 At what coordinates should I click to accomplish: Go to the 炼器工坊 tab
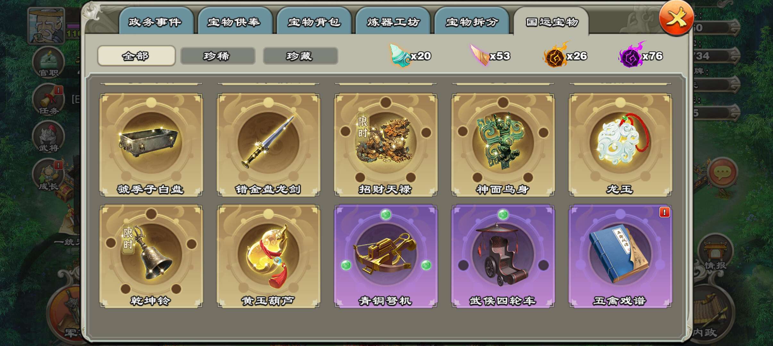coord(393,21)
